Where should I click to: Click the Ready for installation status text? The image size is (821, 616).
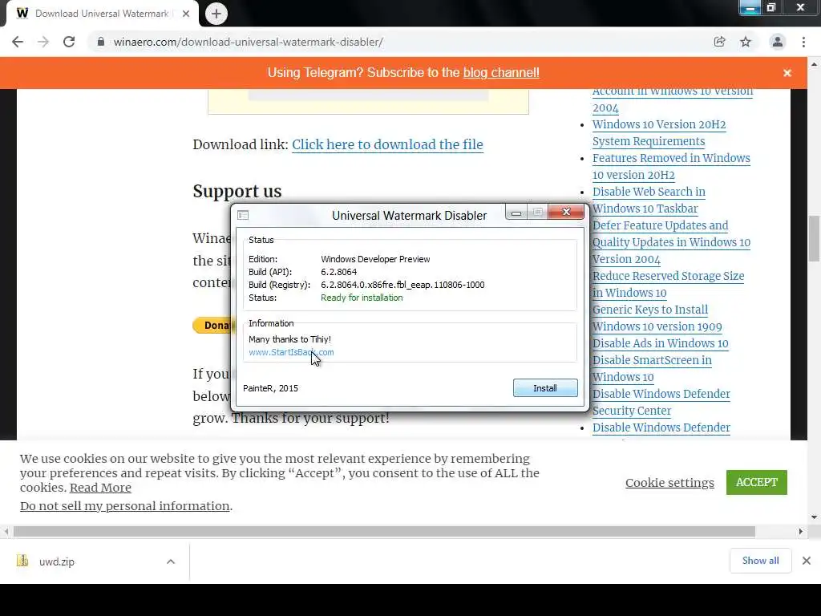362,298
